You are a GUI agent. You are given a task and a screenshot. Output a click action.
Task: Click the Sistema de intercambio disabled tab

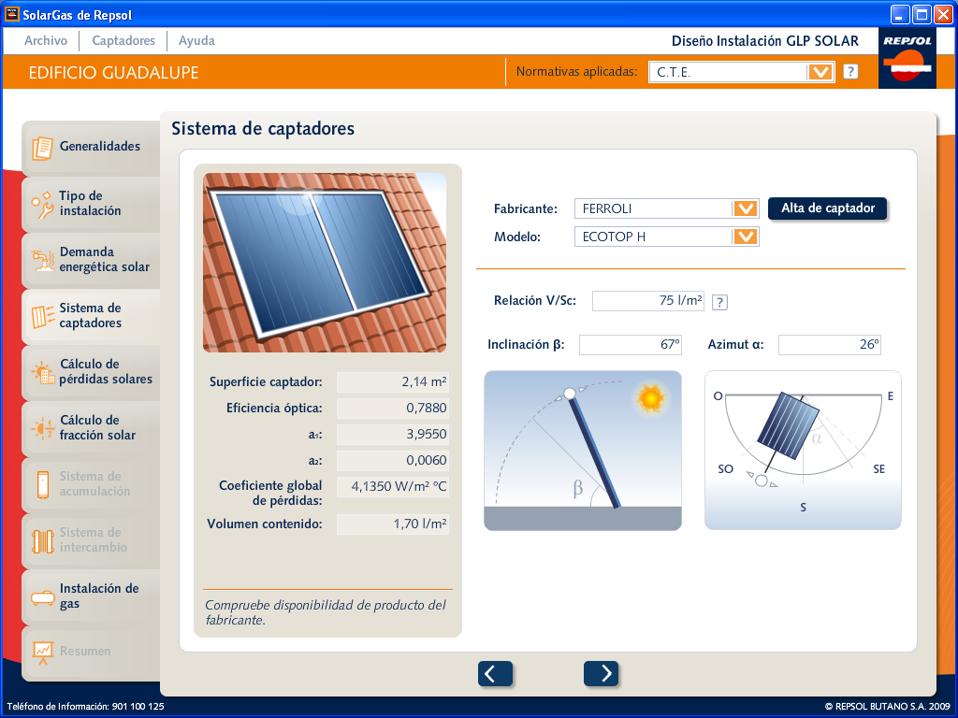point(91,540)
